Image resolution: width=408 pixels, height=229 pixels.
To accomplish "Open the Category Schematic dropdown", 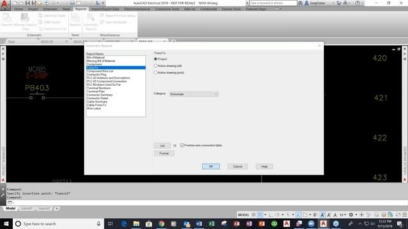I will click(194, 94).
